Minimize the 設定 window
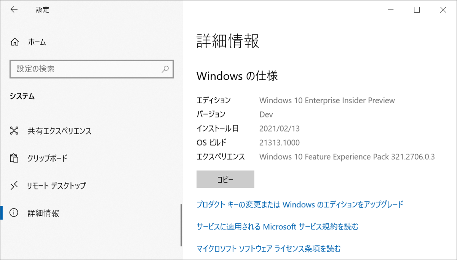This screenshot has height=260, width=457. (x=390, y=10)
